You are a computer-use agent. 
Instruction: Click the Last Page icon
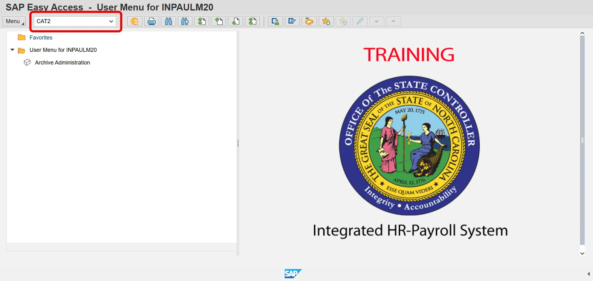coord(252,21)
